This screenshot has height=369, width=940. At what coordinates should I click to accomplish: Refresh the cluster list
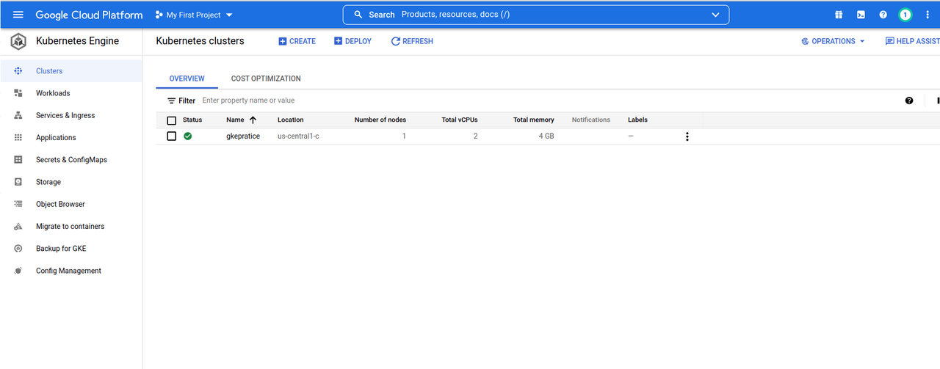(x=412, y=41)
